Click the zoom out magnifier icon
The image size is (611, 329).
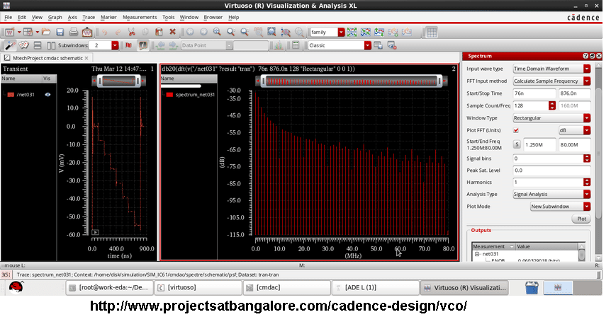[x=245, y=32]
